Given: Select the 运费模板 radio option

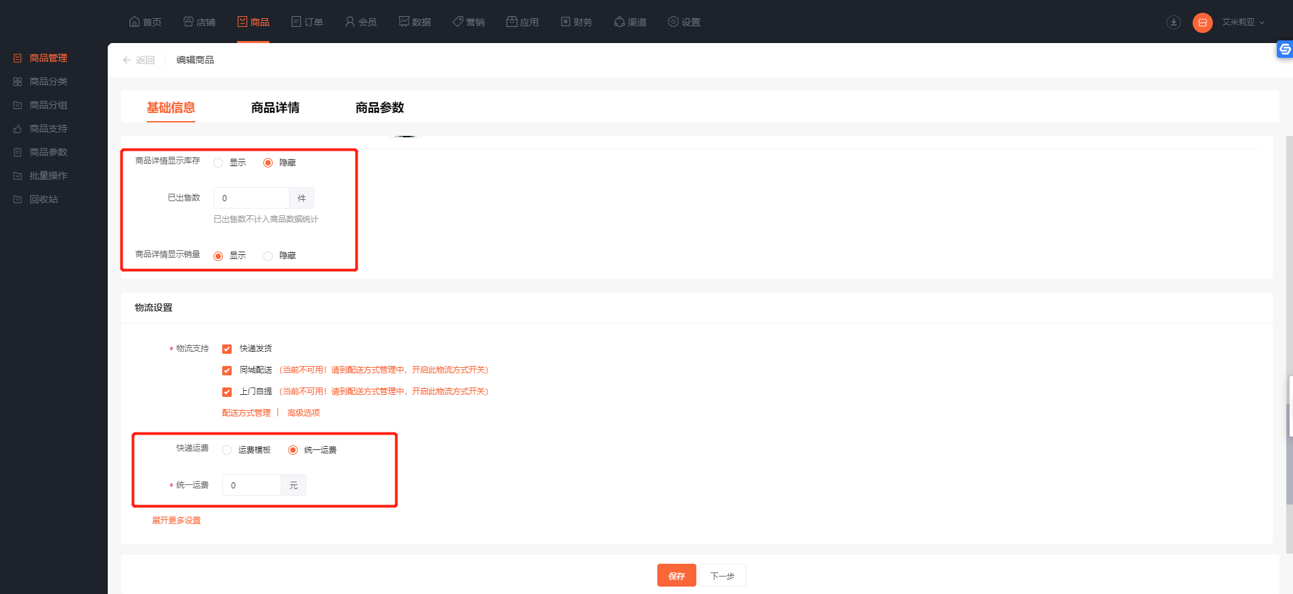Looking at the screenshot, I should [227, 450].
